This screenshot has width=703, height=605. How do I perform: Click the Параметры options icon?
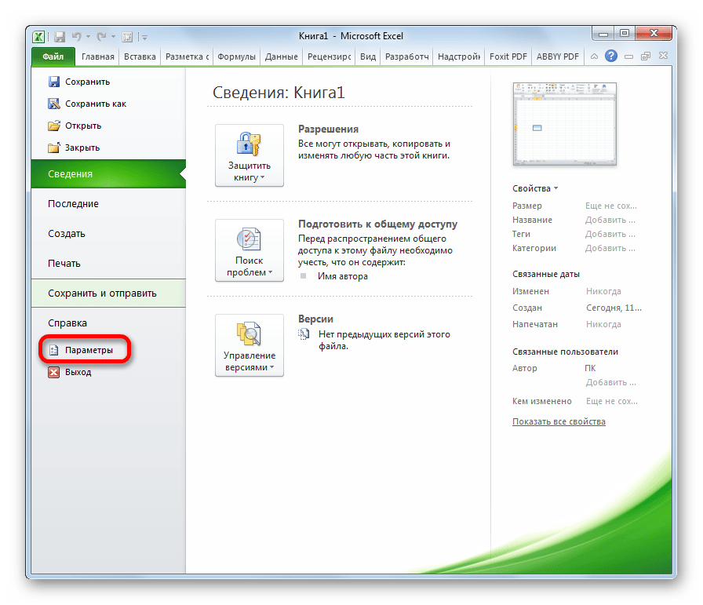54,350
